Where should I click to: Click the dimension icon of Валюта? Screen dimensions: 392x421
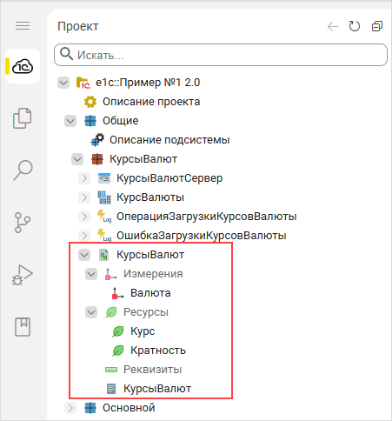[117, 293]
